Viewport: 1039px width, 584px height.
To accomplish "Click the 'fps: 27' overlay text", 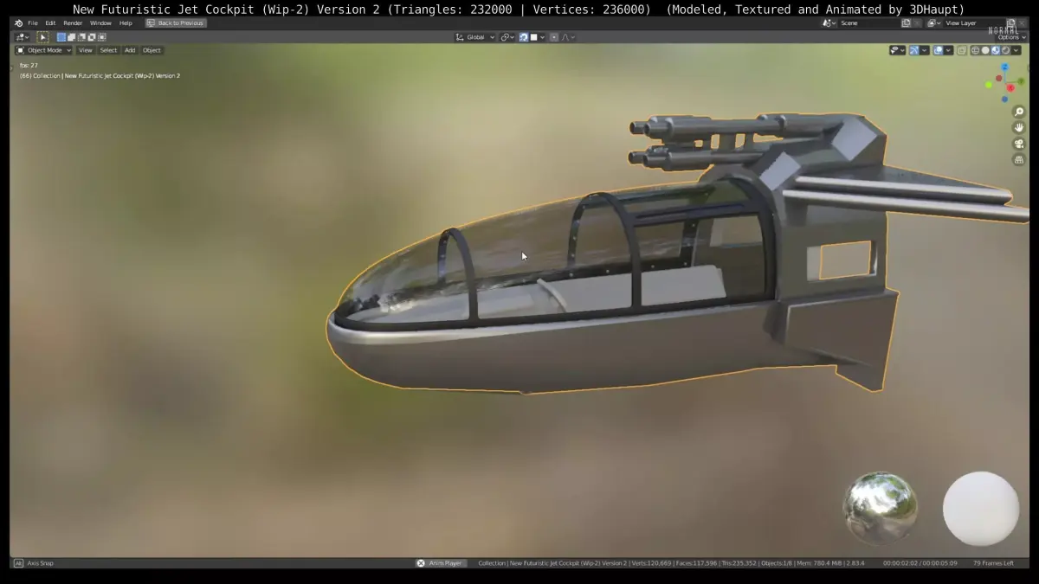I will click(x=29, y=66).
